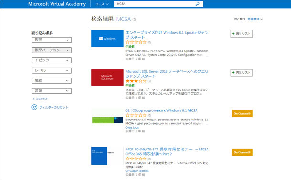291x180 pixels.
Task: Open the 製品バージョン filter dropdown
Action: pyautogui.click(x=52, y=50)
